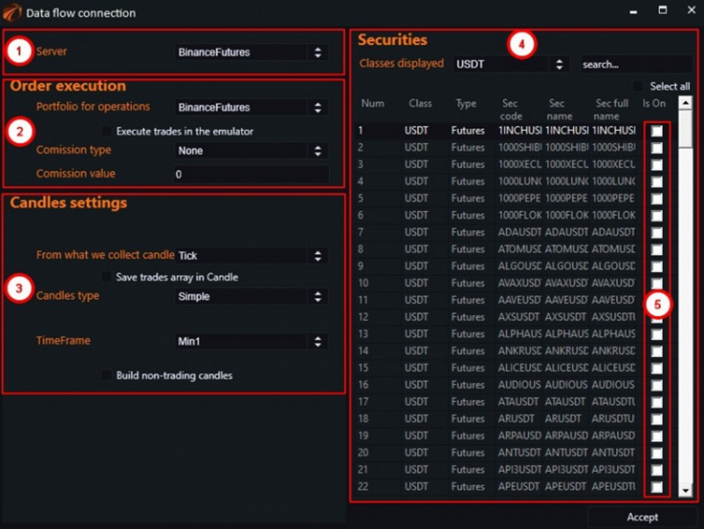The height and width of the screenshot is (529, 704).
Task: Click the securities list scroll down arrow
Action: 686,490
